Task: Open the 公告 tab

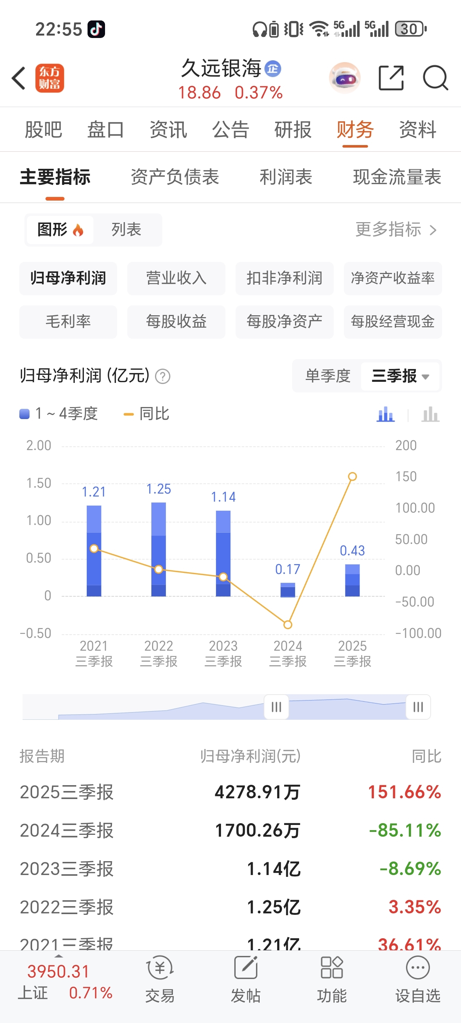Action: click(231, 130)
